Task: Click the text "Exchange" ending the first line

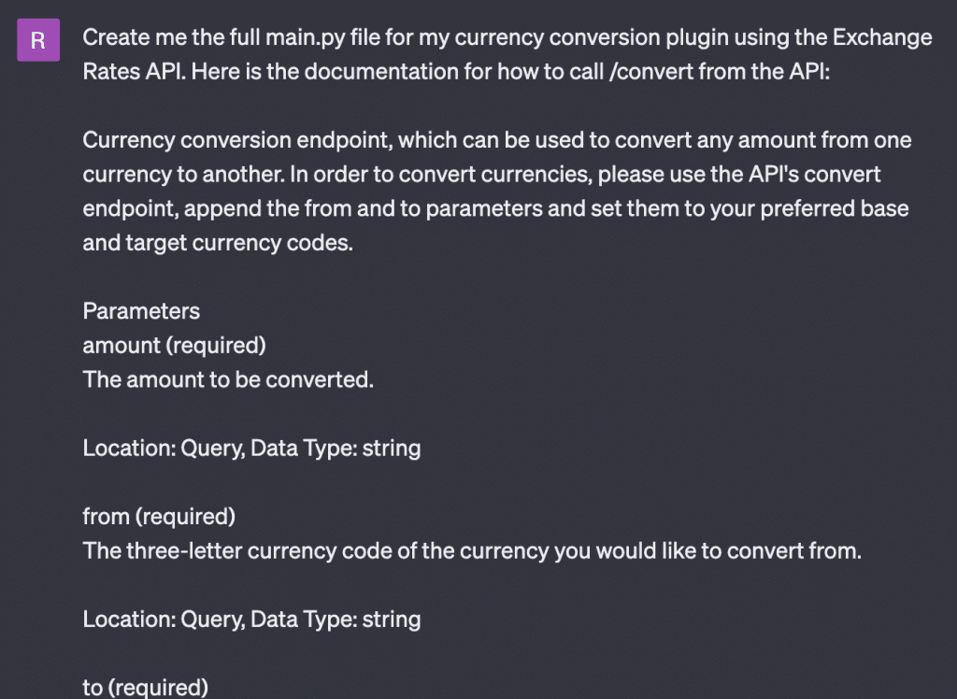Action: [x=882, y=38]
